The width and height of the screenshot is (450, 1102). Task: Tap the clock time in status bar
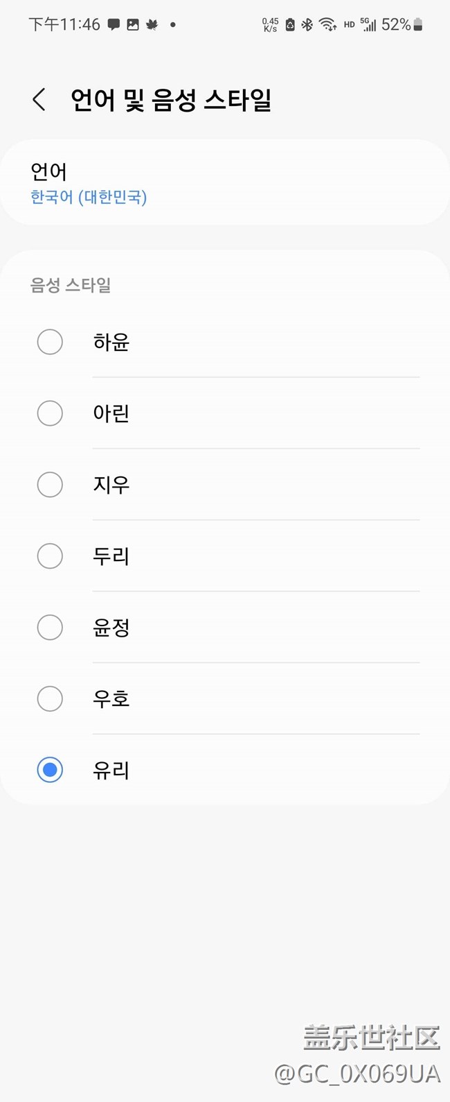64,25
